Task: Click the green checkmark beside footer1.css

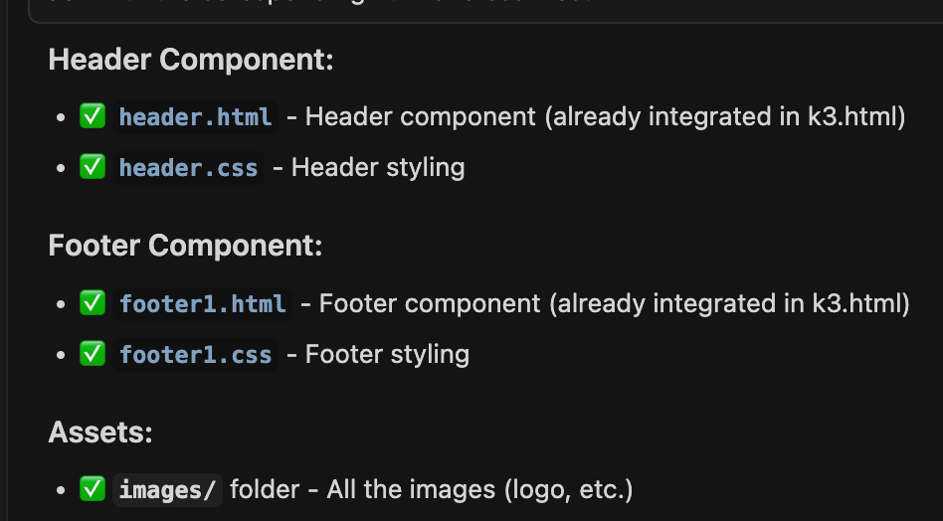Action: 93,353
